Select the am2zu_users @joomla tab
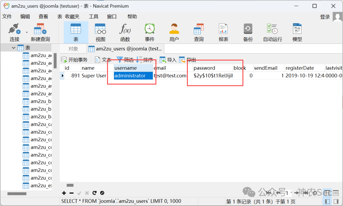 click(x=125, y=49)
